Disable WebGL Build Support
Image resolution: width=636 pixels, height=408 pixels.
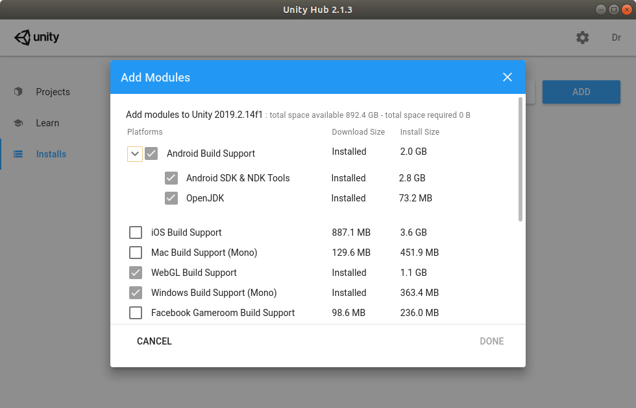tap(136, 273)
